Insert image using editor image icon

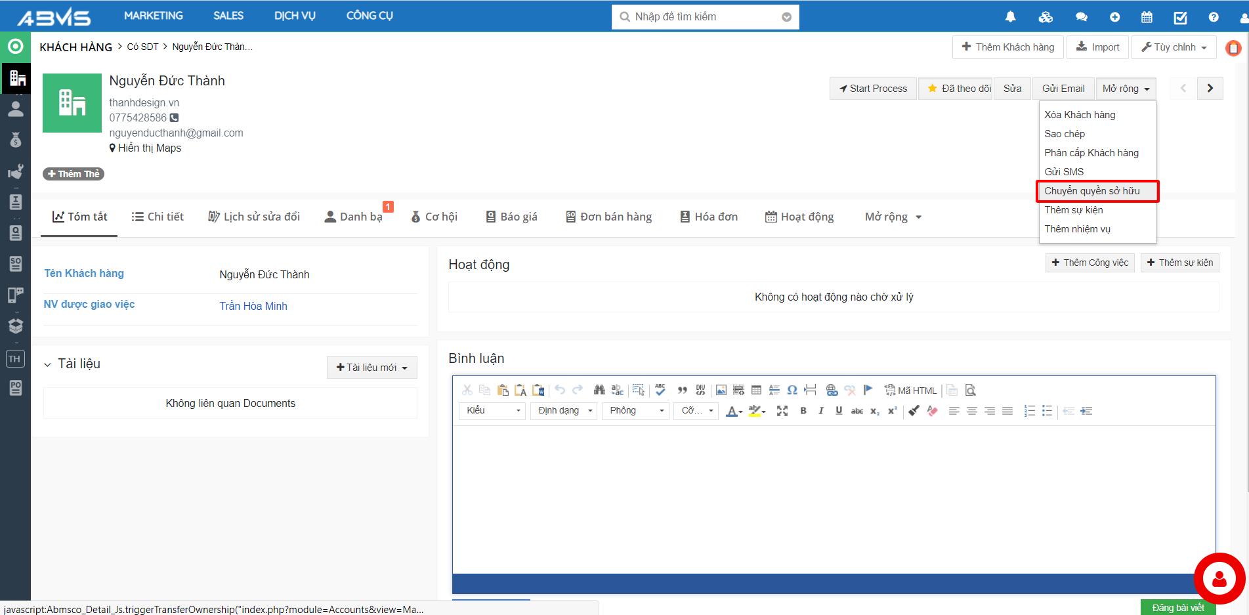(x=721, y=390)
